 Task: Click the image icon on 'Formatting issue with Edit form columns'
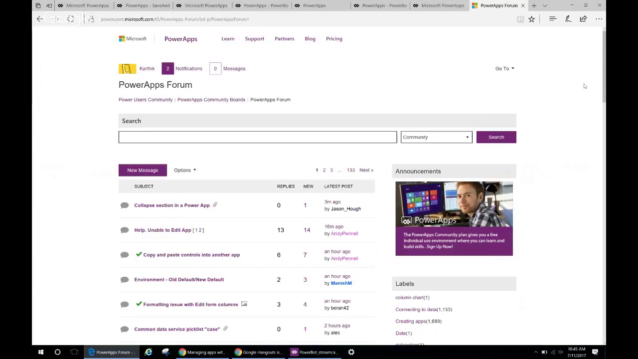(x=244, y=304)
